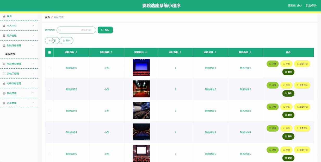
Task: Click the home icon beside 首页 in sidebar
Action: (4, 16)
